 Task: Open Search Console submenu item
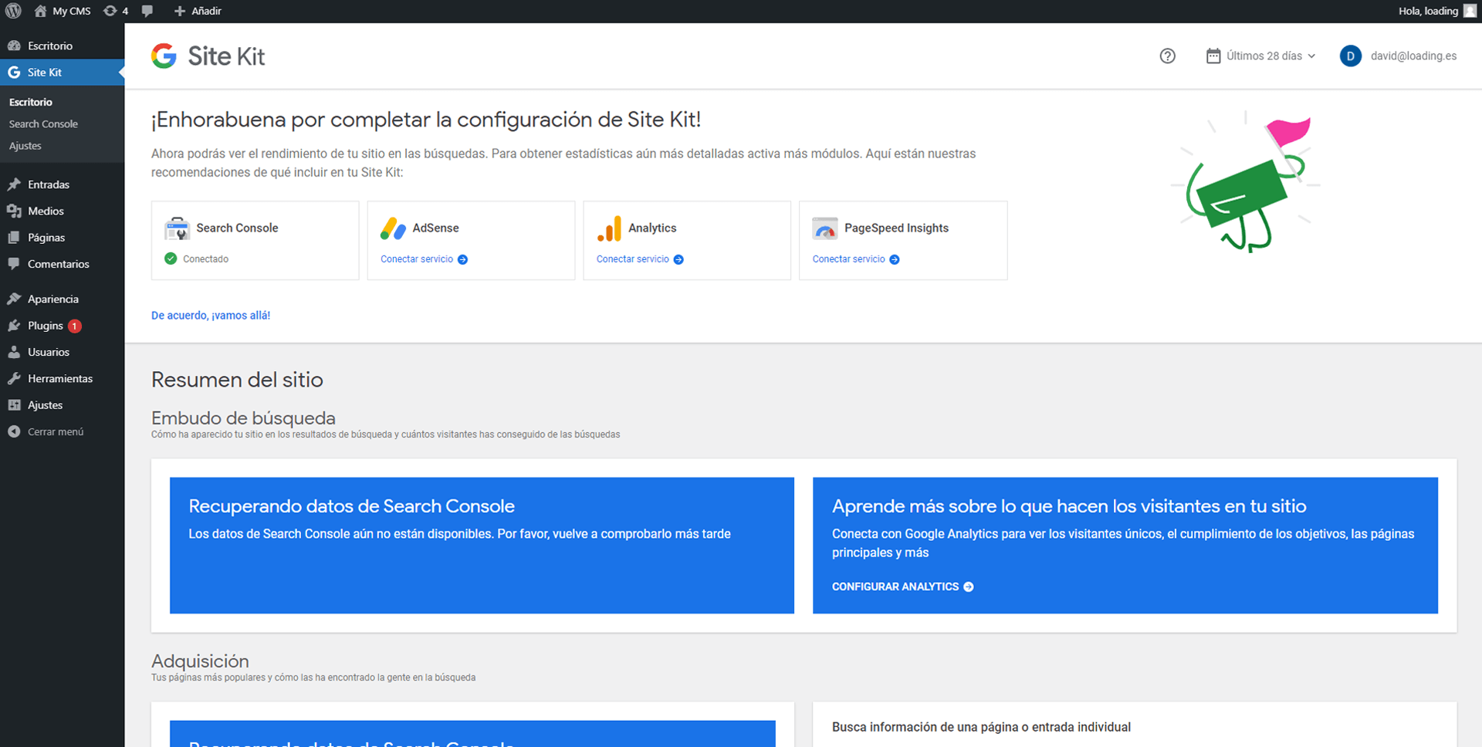tap(43, 123)
